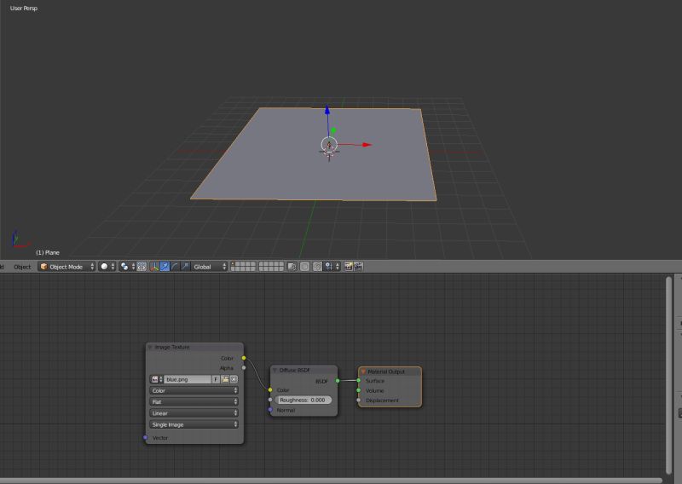This screenshot has width=682, height=484.
Task: Click the proportional editing icon
Action: pos(305,267)
